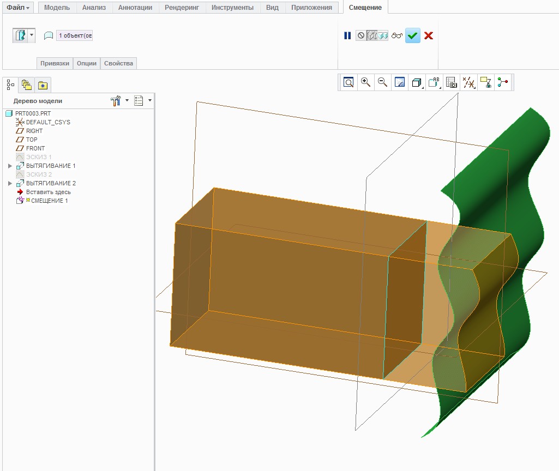Open the offset type dropdown arrow
This screenshot has height=471, width=559.
32,35
